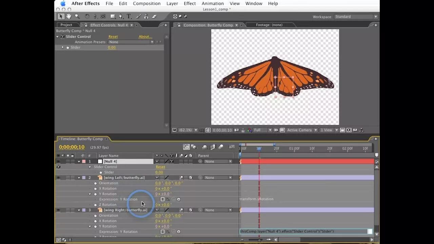Viewport: 434px width, 244px height.
Task: Enable Shy layers hide switch in timeline
Action: click(205, 147)
